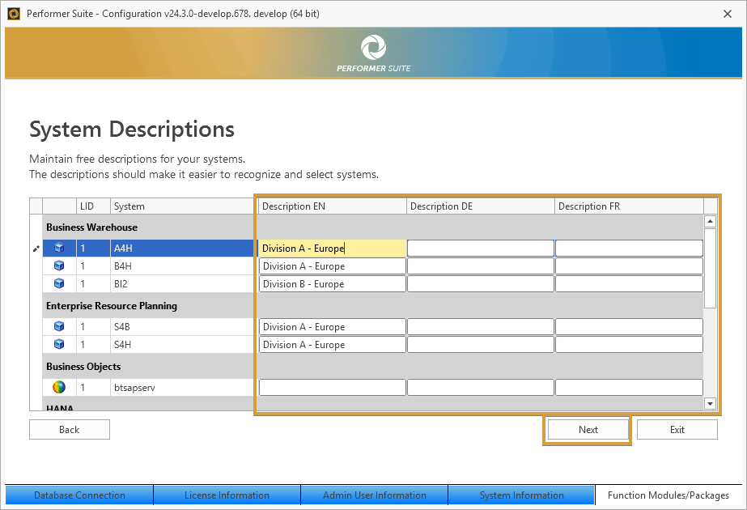Screen dimensions: 747x510
Task: Click the pencil edit indicator beside A4H
Action: [x=36, y=249]
